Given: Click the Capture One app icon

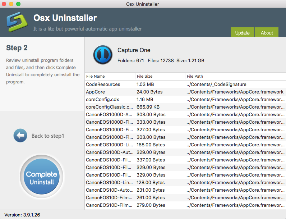Looking at the screenshot, I should coord(103,55).
